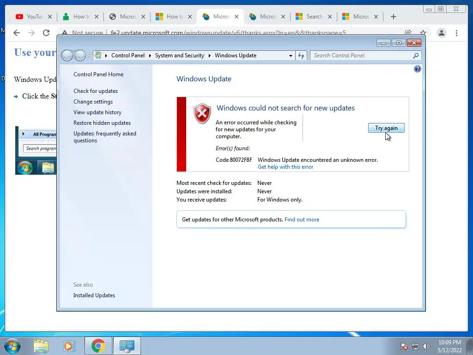473x355 pixels.
Task: Click the Try again button
Action: (386, 128)
